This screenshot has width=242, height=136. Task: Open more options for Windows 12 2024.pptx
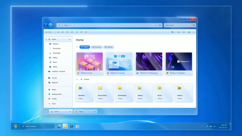pyautogui.click(x=190, y=73)
